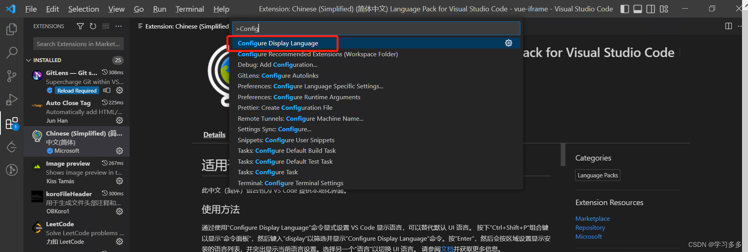Open LeetCode extension manage gear
The width and height of the screenshot is (748, 252).
coord(120,241)
